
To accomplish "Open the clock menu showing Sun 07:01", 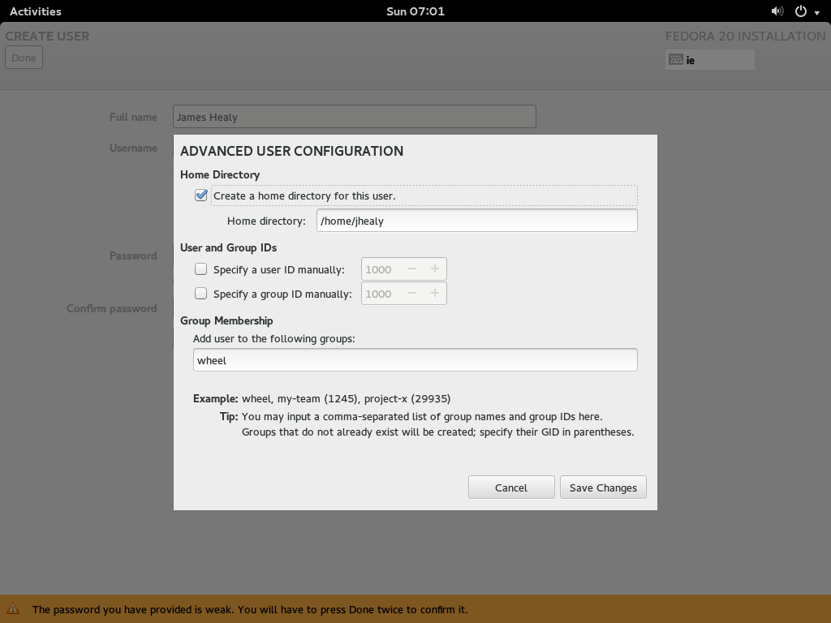I will click(x=415, y=11).
